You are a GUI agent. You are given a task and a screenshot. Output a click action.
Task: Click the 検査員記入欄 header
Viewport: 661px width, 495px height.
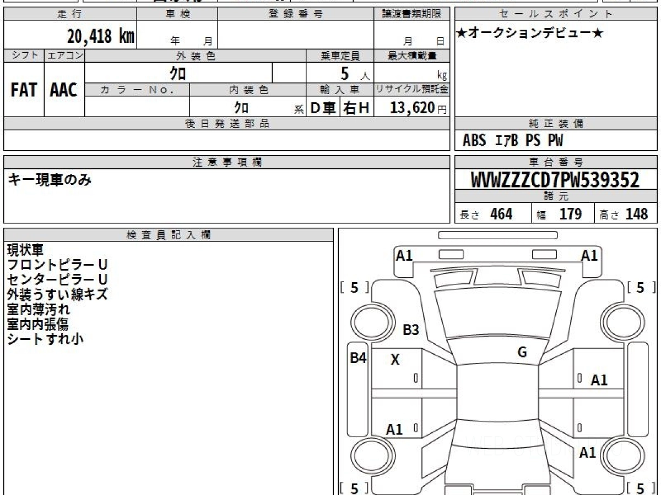(169, 235)
